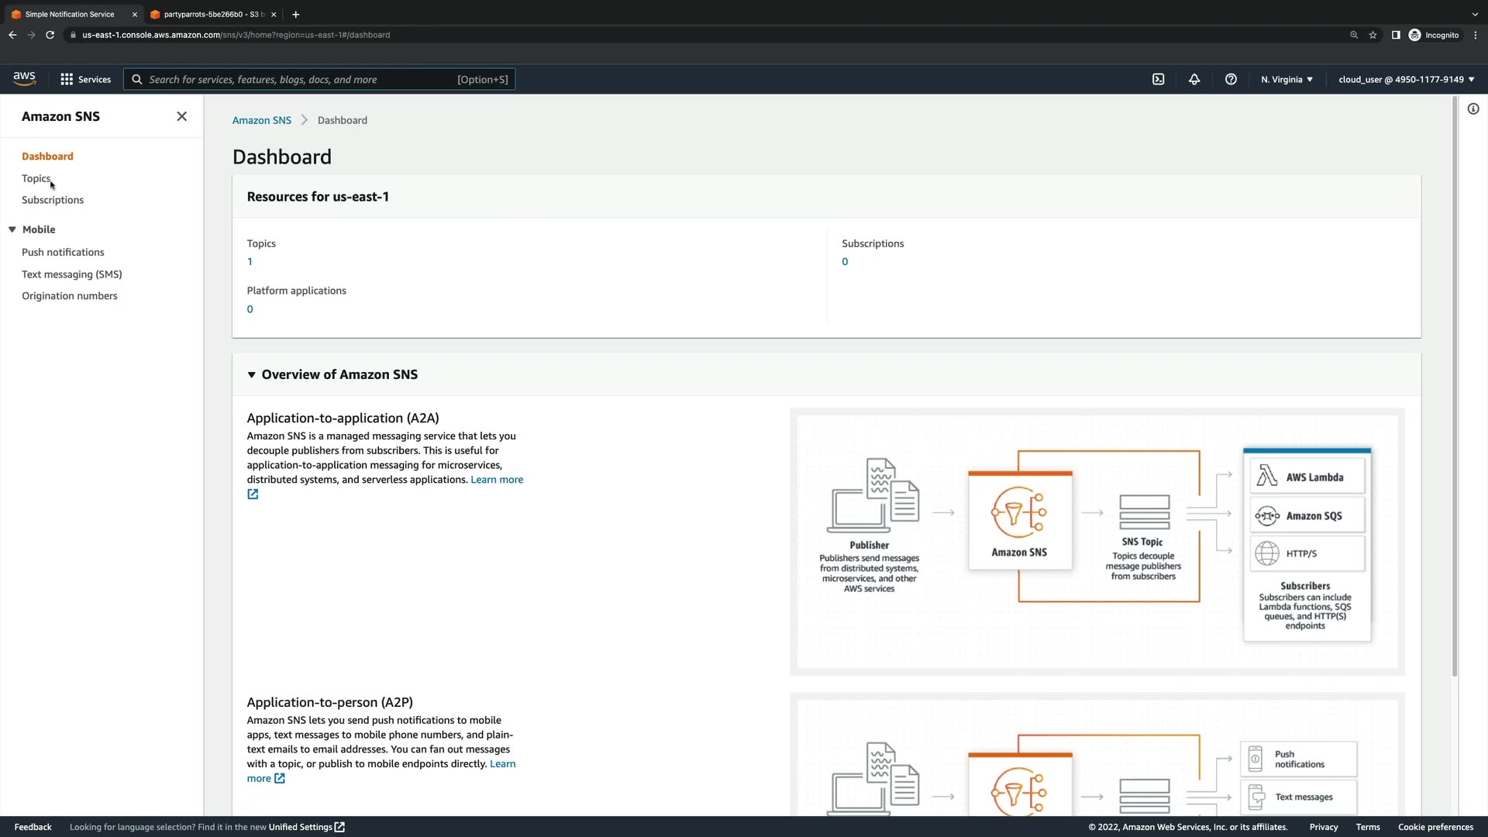Open the N. Virginia region dropdown
The image size is (1488, 837).
(1286, 79)
